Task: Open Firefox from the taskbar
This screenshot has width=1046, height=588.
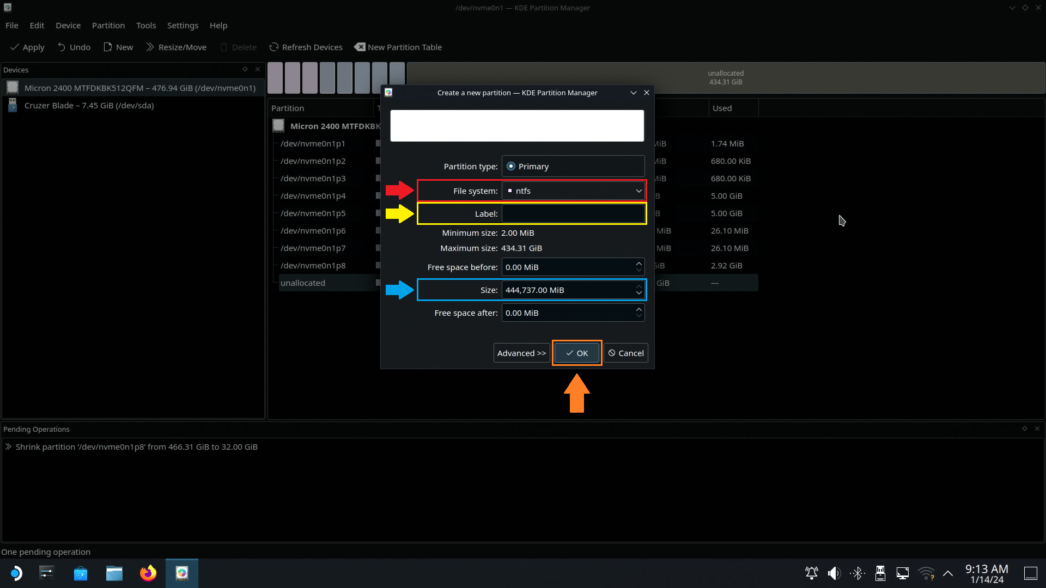Action: coord(148,573)
